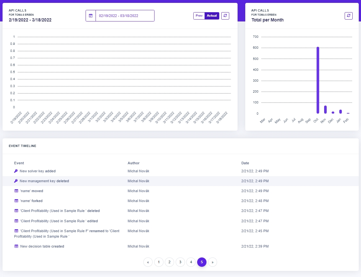Click key icon for management key deleted
361x277 pixels.
(x=16, y=181)
